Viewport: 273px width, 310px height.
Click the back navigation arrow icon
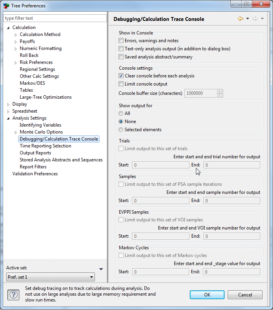pyautogui.click(x=240, y=19)
